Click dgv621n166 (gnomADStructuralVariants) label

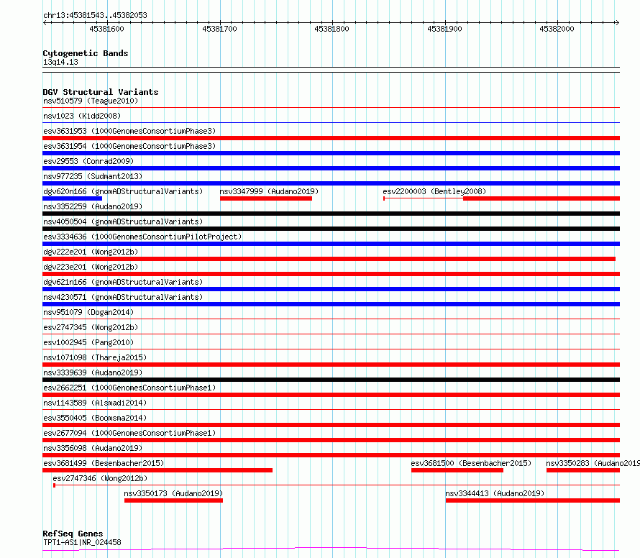click(123, 282)
